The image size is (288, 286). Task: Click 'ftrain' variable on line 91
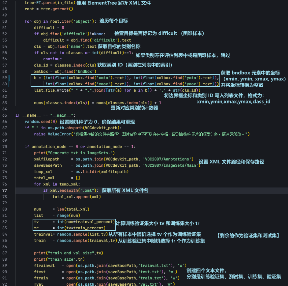click(x=41, y=277)
